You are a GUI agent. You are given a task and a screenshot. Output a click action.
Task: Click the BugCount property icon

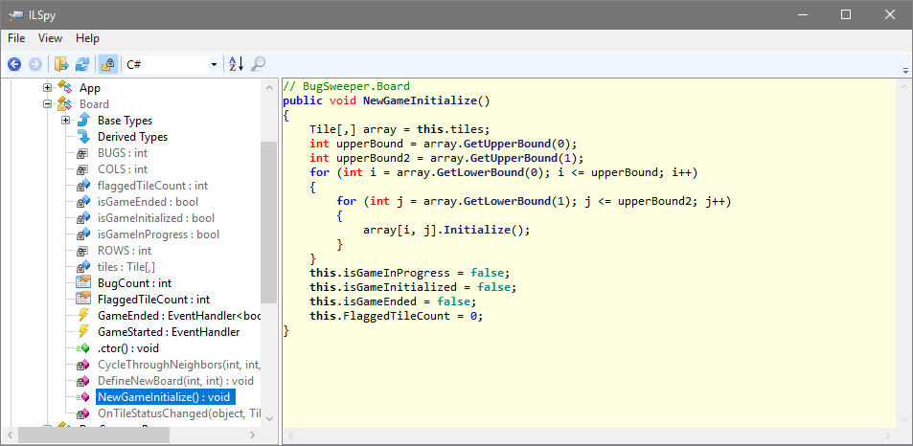pos(84,283)
